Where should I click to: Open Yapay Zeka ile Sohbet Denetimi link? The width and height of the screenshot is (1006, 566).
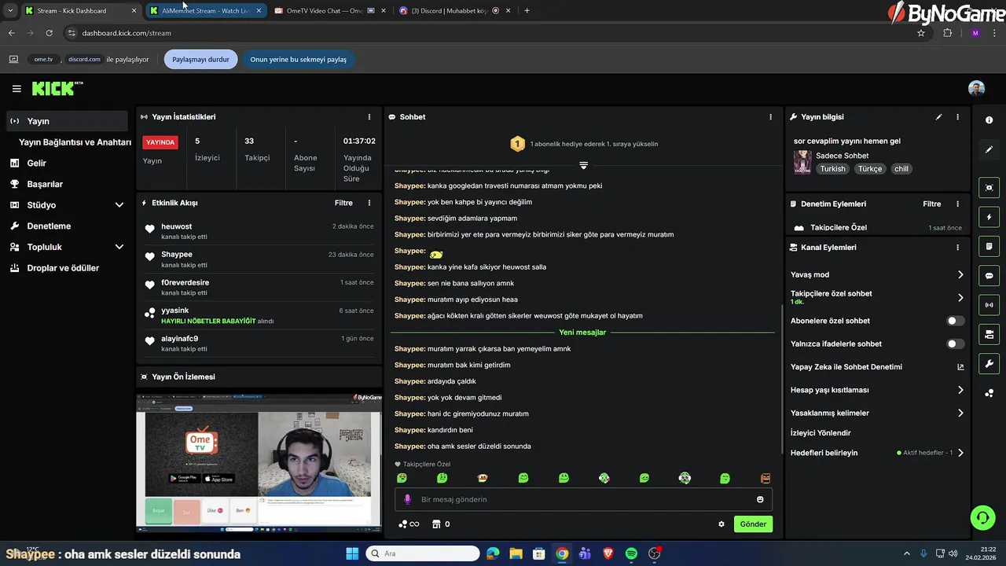[x=876, y=367]
